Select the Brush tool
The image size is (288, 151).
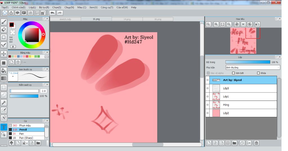(x=4, y=22)
